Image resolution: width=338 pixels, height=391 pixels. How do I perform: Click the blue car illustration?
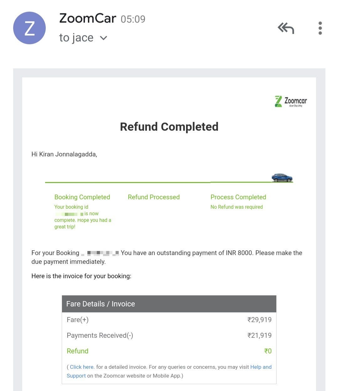click(x=282, y=178)
